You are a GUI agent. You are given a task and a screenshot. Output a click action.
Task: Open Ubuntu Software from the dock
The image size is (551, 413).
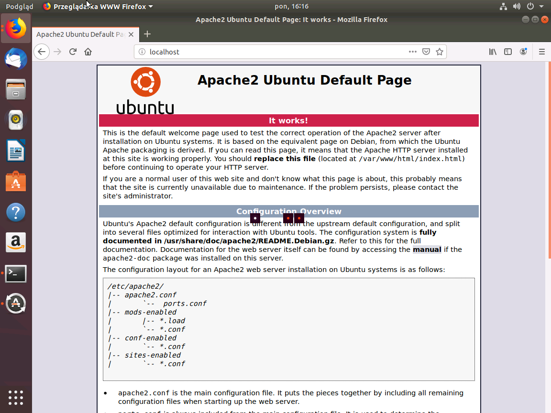click(16, 181)
